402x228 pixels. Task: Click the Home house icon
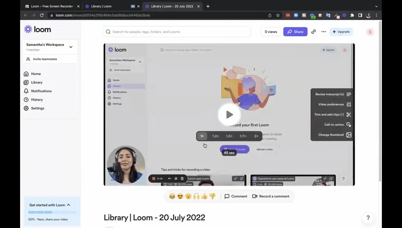pyautogui.click(x=26, y=74)
